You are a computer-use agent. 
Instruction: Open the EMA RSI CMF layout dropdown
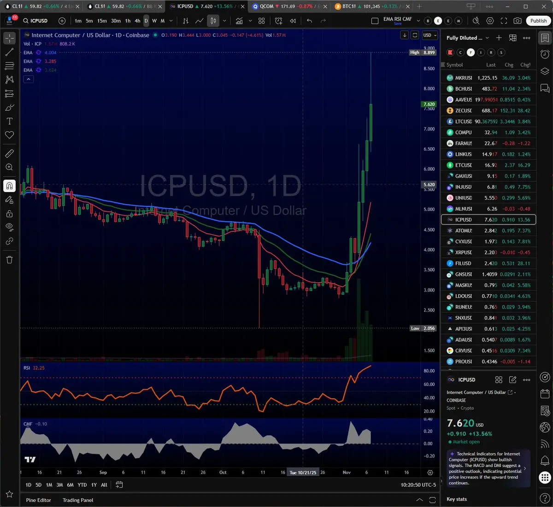(418, 20)
